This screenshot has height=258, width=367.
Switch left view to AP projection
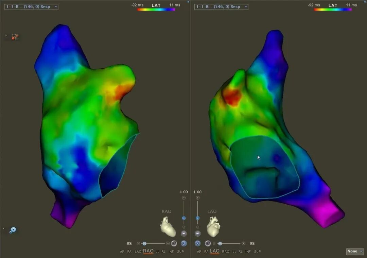tap(122, 252)
